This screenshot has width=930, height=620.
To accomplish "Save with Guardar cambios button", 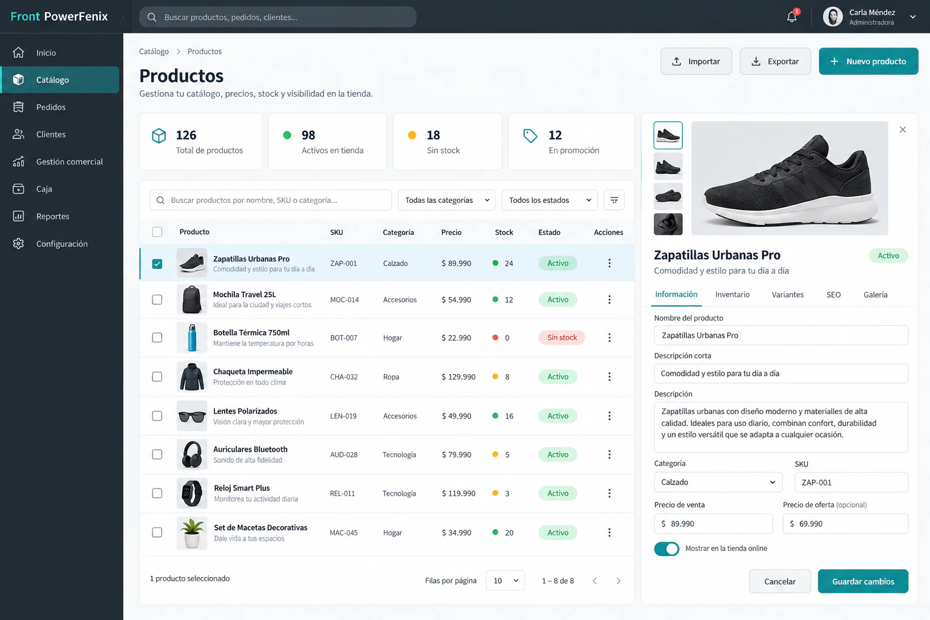I will [x=863, y=581].
